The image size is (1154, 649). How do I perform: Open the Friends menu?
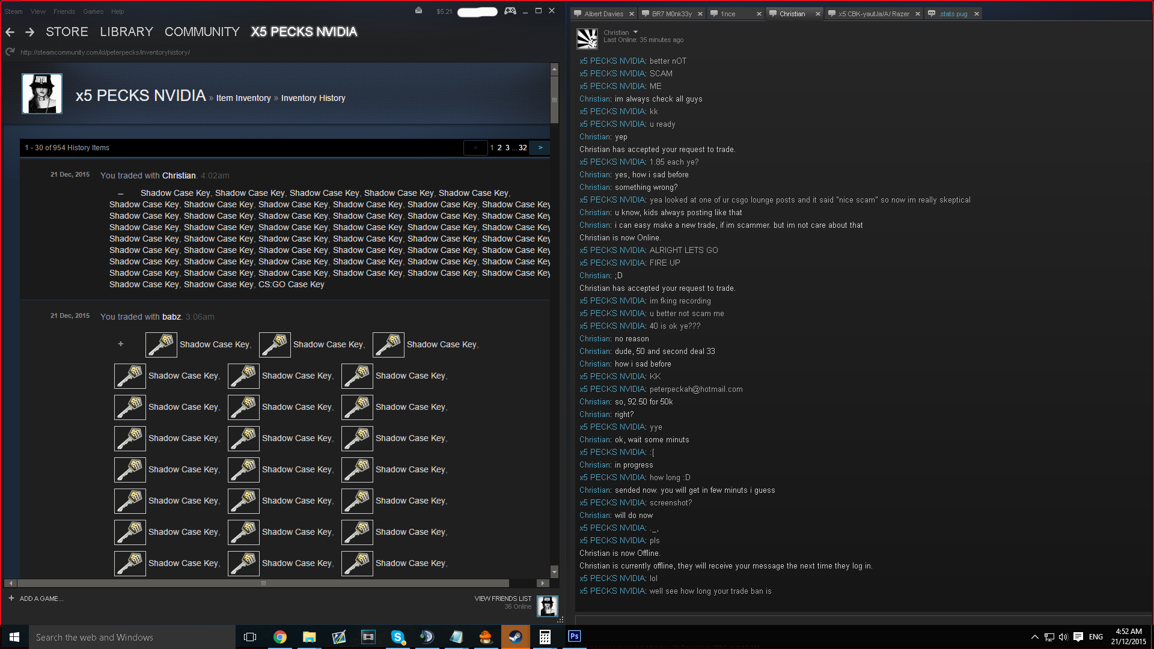[64, 11]
